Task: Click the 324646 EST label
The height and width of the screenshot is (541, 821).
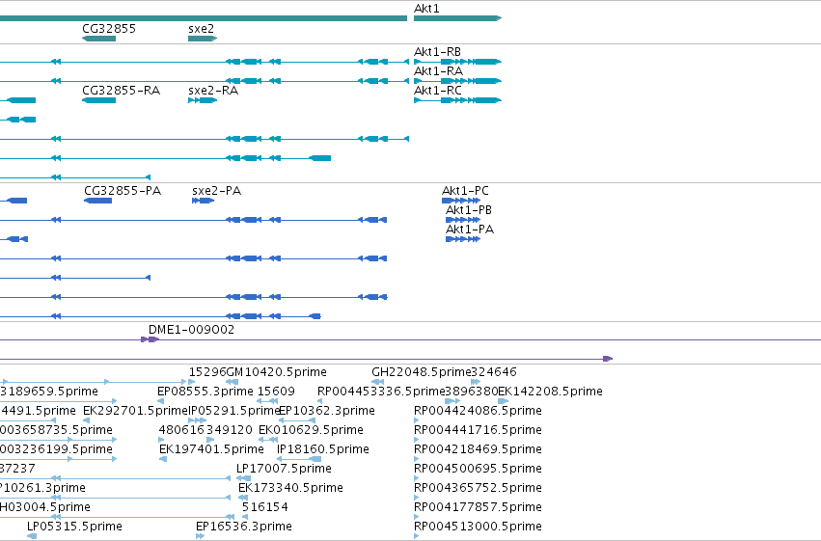Action: click(494, 372)
